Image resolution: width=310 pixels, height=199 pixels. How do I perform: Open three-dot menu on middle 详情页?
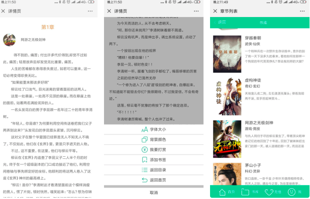point(197,11)
